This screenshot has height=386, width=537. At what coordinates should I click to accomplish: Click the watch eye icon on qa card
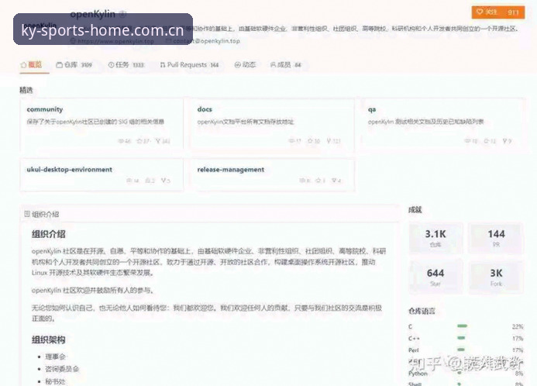pyautogui.click(x=467, y=141)
